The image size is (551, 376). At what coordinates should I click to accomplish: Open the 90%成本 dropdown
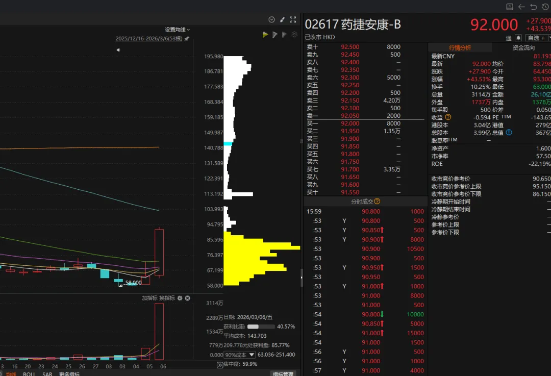(x=252, y=355)
